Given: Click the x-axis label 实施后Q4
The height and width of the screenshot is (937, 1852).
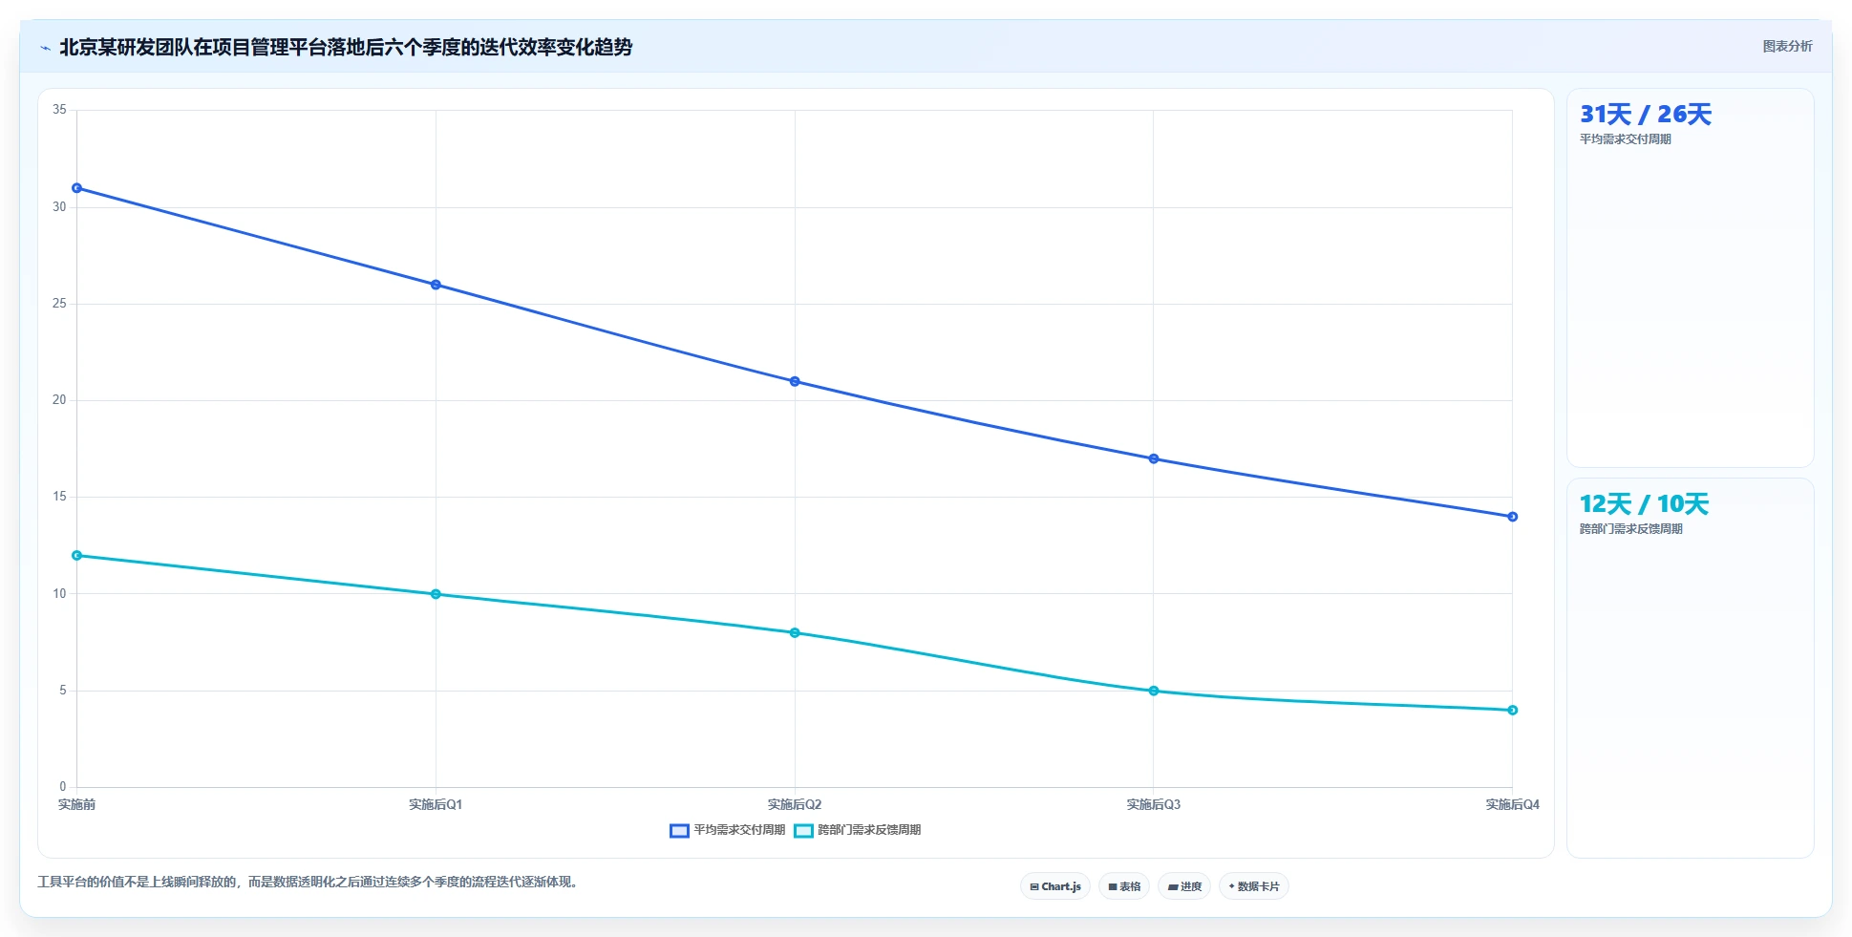Looking at the screenshot, I should tap(1513, 804).
